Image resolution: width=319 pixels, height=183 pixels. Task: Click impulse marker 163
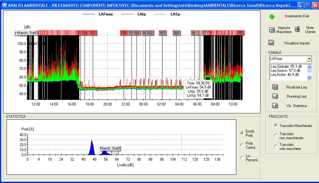click(x=162, y=33)
